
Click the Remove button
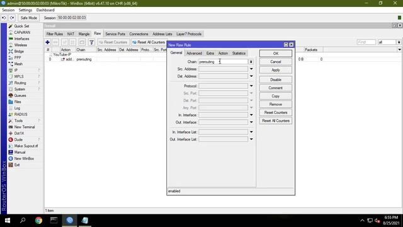276,104
